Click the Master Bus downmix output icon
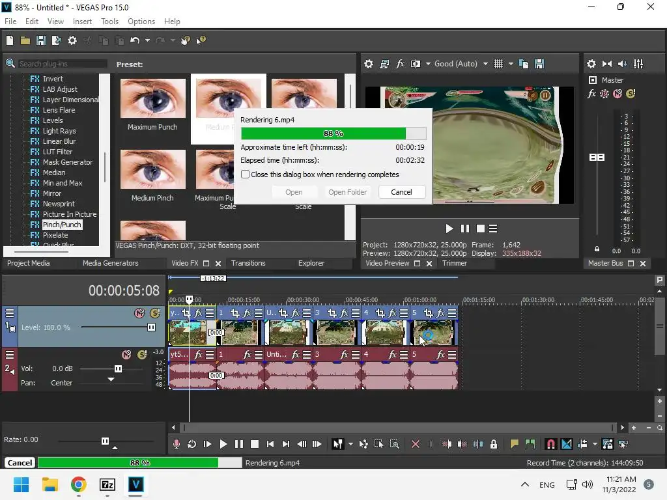667x500 pixels. (x=607, y=64)
